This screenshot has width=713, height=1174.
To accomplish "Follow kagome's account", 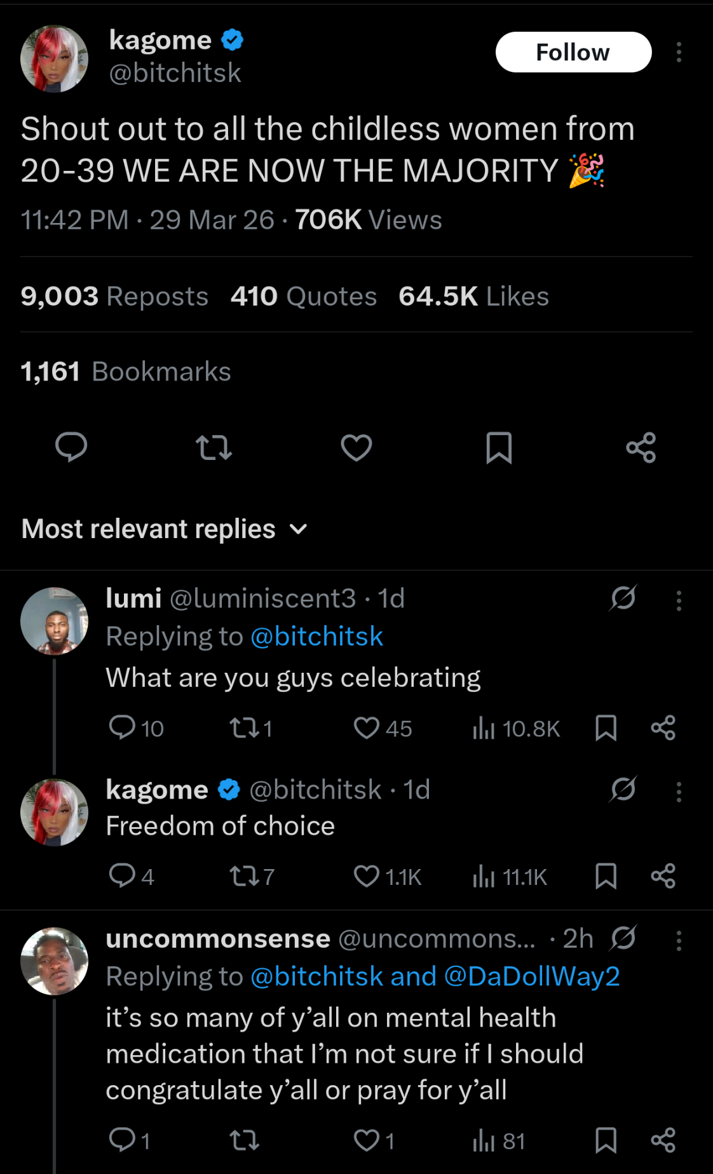I will coord(573,52).
